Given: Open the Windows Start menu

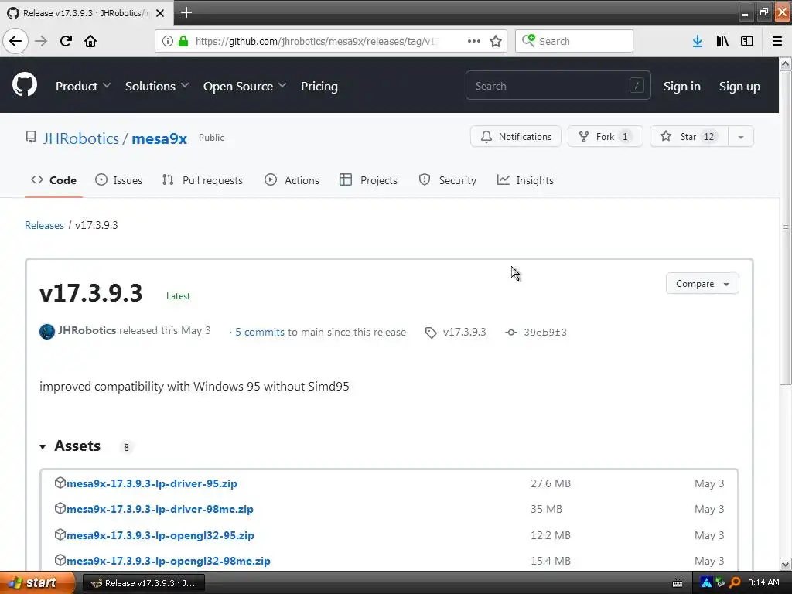Looking at the screenshot, I should point(37,583).
